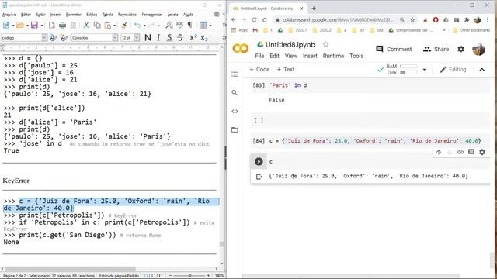Click the New document icon in Writer
The height and width of the screenshot is (279, 497).
(6, 25)
